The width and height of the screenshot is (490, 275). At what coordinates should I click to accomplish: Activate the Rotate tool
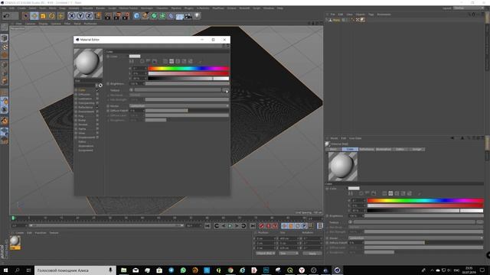(52, 16)
